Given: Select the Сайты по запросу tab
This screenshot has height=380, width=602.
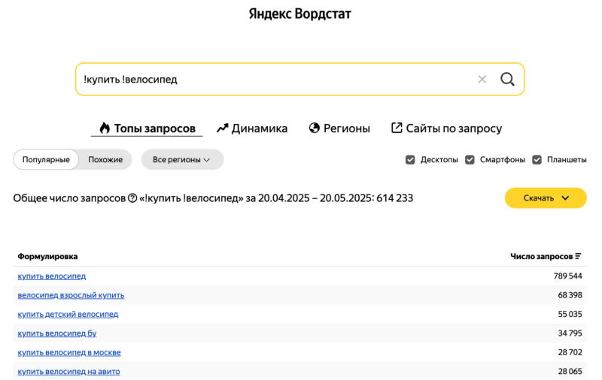Looking at the screenshot, I should click(446, 128).
